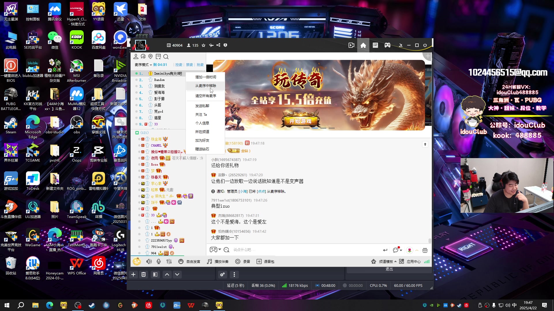Click the location pin icon above mic queue
The image size is (554, 311).
pyautogui.click(x=150, y=56)
